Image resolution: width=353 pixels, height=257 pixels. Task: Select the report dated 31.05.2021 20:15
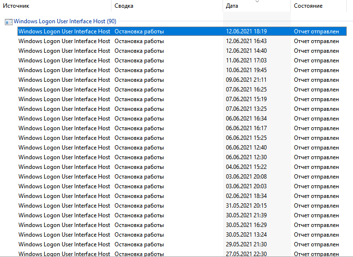[x=182, y=205]
